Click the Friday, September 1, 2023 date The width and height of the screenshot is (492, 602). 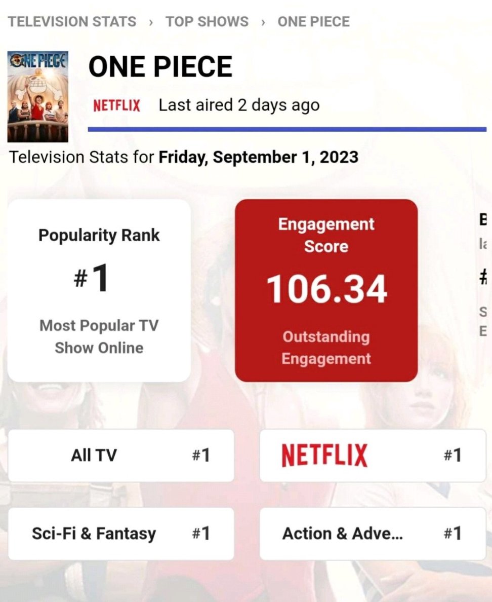(x=259, y=158)
